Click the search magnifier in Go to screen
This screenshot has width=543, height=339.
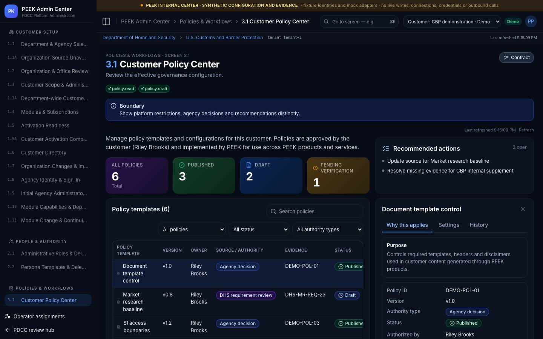pyautogui.click(x=326, y=21)
